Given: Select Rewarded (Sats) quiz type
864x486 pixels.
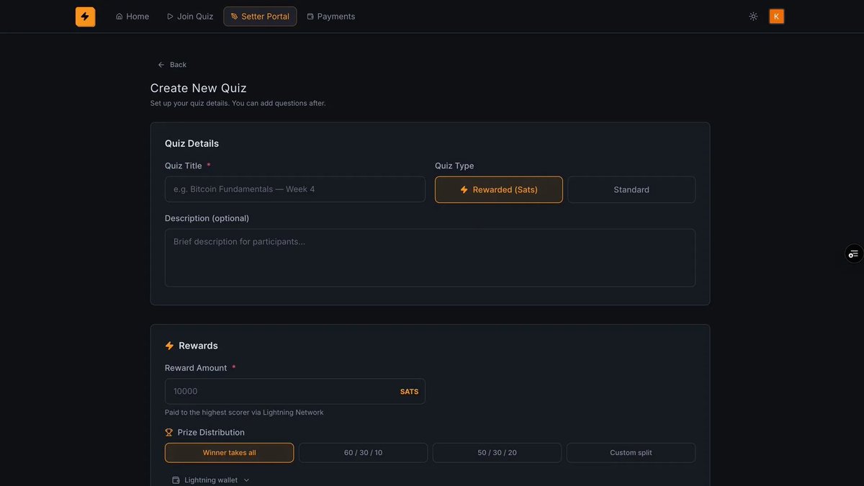Looking at the screenshot, I should click(499, 190).
